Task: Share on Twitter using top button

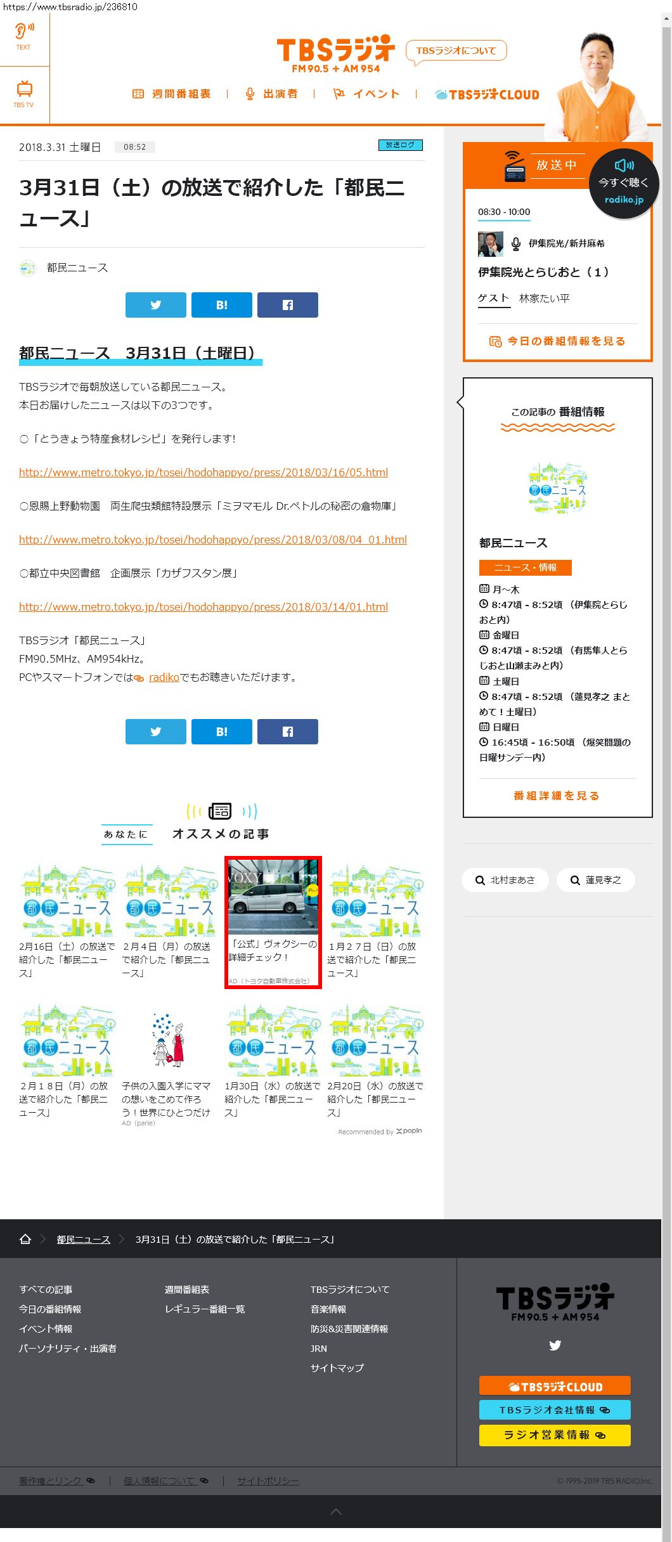Action: pyautogui.click(x=156, y=305)
